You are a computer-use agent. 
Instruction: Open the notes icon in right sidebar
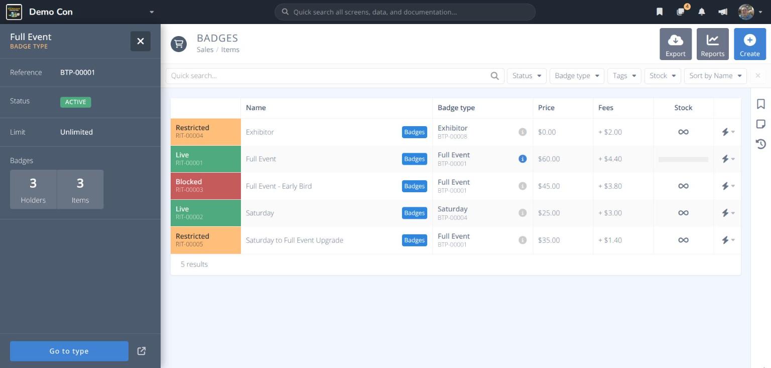(x=761, y=124)
